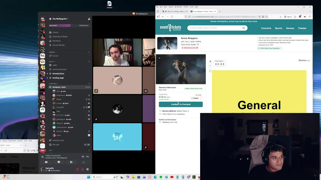
Task: Open the Theater category
Action: click(x=302, y=28)
